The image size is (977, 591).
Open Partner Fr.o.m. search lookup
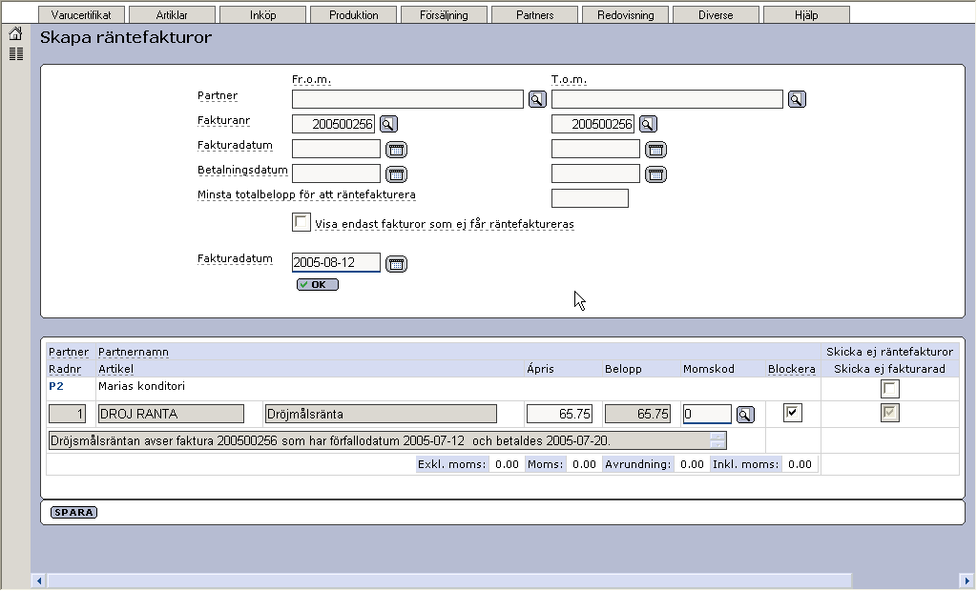(537, 100)
